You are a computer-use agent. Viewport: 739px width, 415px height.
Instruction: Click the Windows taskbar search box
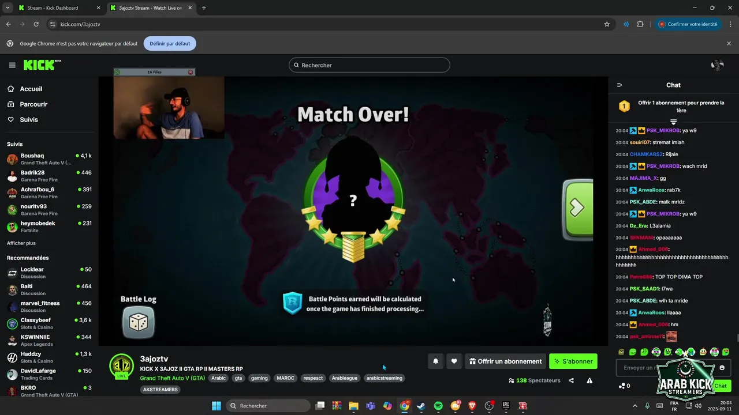pyautogui.click(x=268, y=406)
